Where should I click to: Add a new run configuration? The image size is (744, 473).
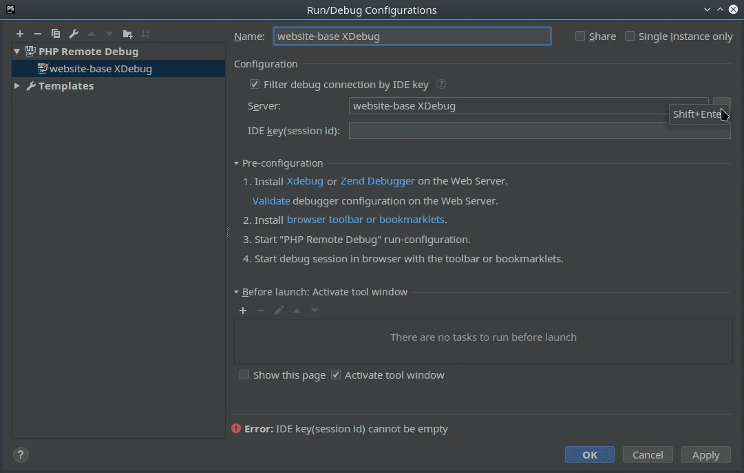tap(20, 34)
